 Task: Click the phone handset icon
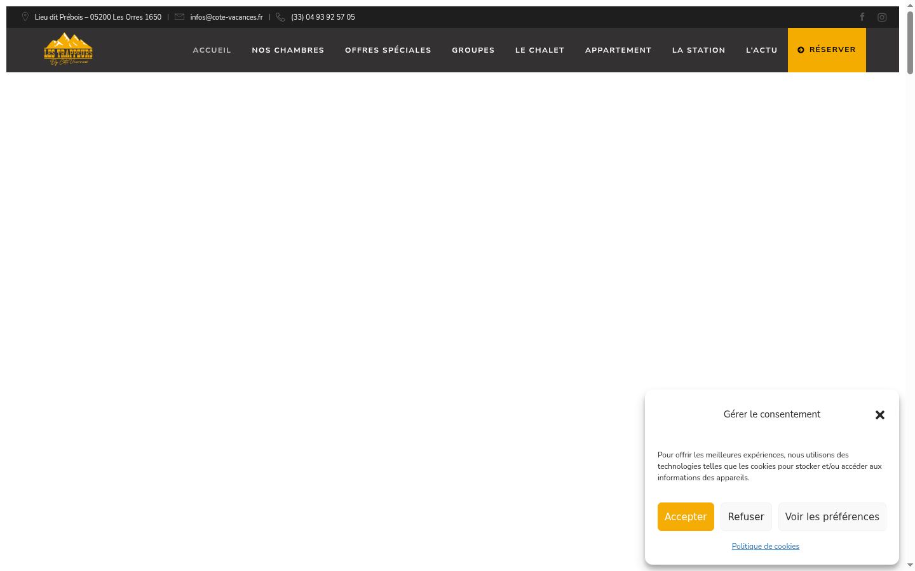point(280,17)
